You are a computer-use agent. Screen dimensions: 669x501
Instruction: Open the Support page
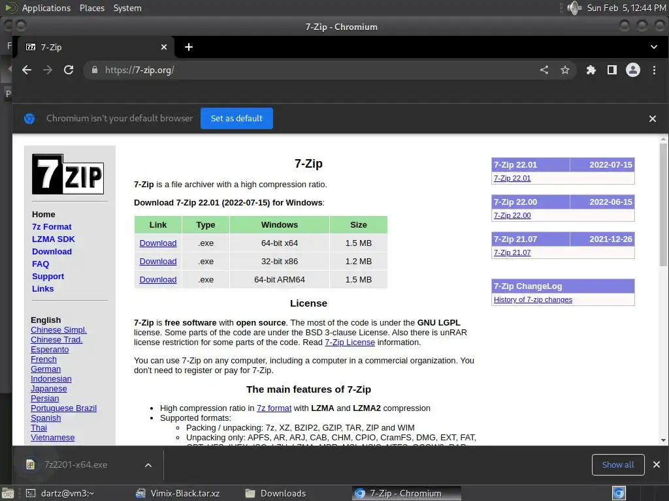(48, 276)
